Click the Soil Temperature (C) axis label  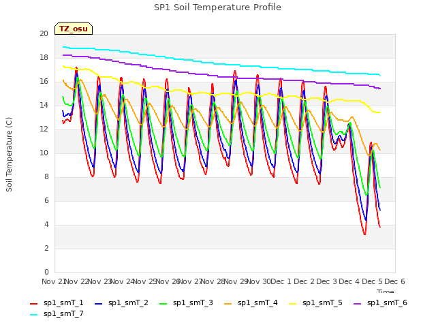(9, 155)
